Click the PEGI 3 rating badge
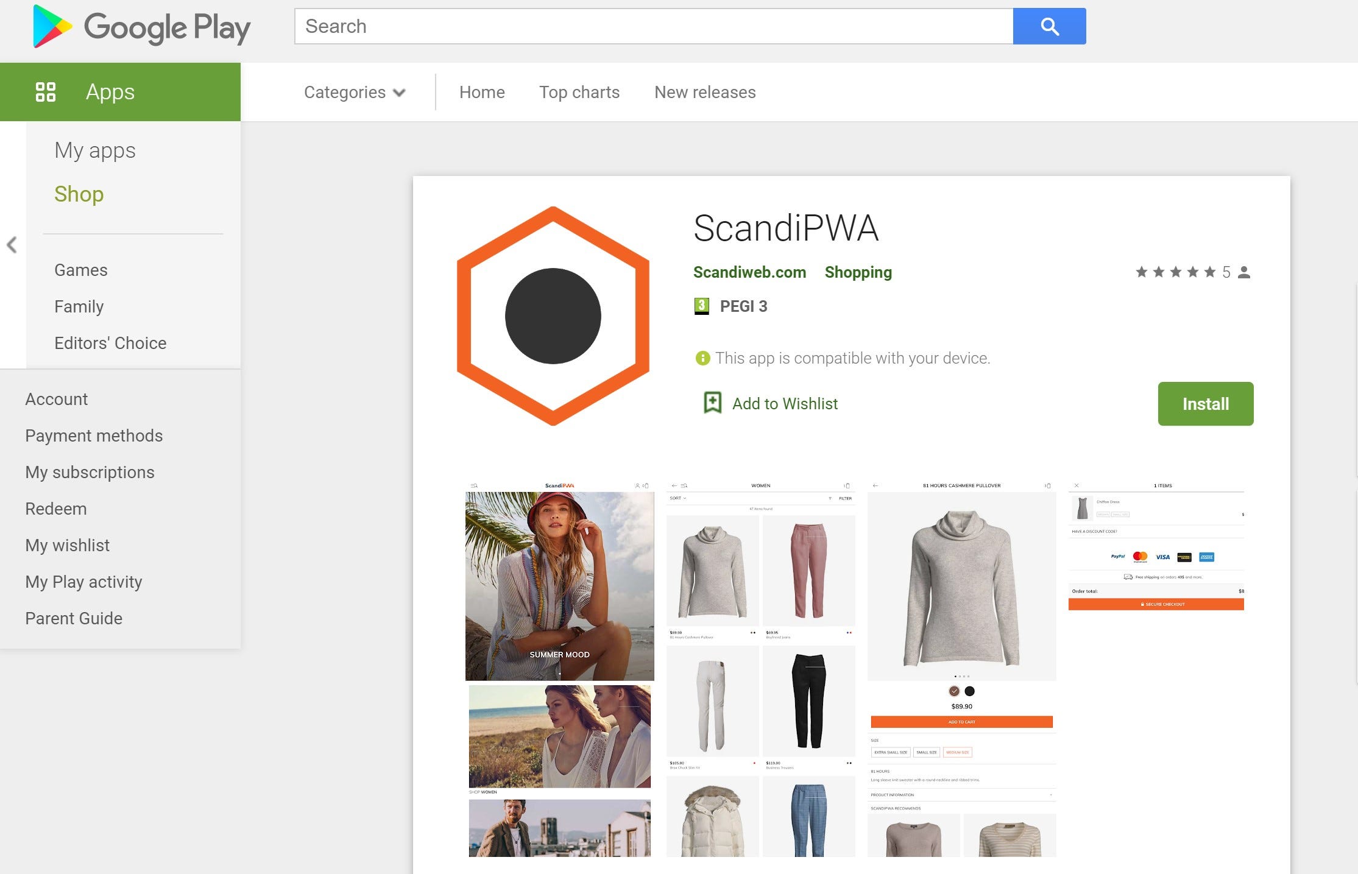 pos(702,306)
